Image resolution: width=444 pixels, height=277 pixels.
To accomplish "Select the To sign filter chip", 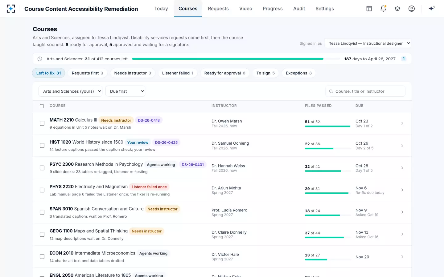I will 265,73.
